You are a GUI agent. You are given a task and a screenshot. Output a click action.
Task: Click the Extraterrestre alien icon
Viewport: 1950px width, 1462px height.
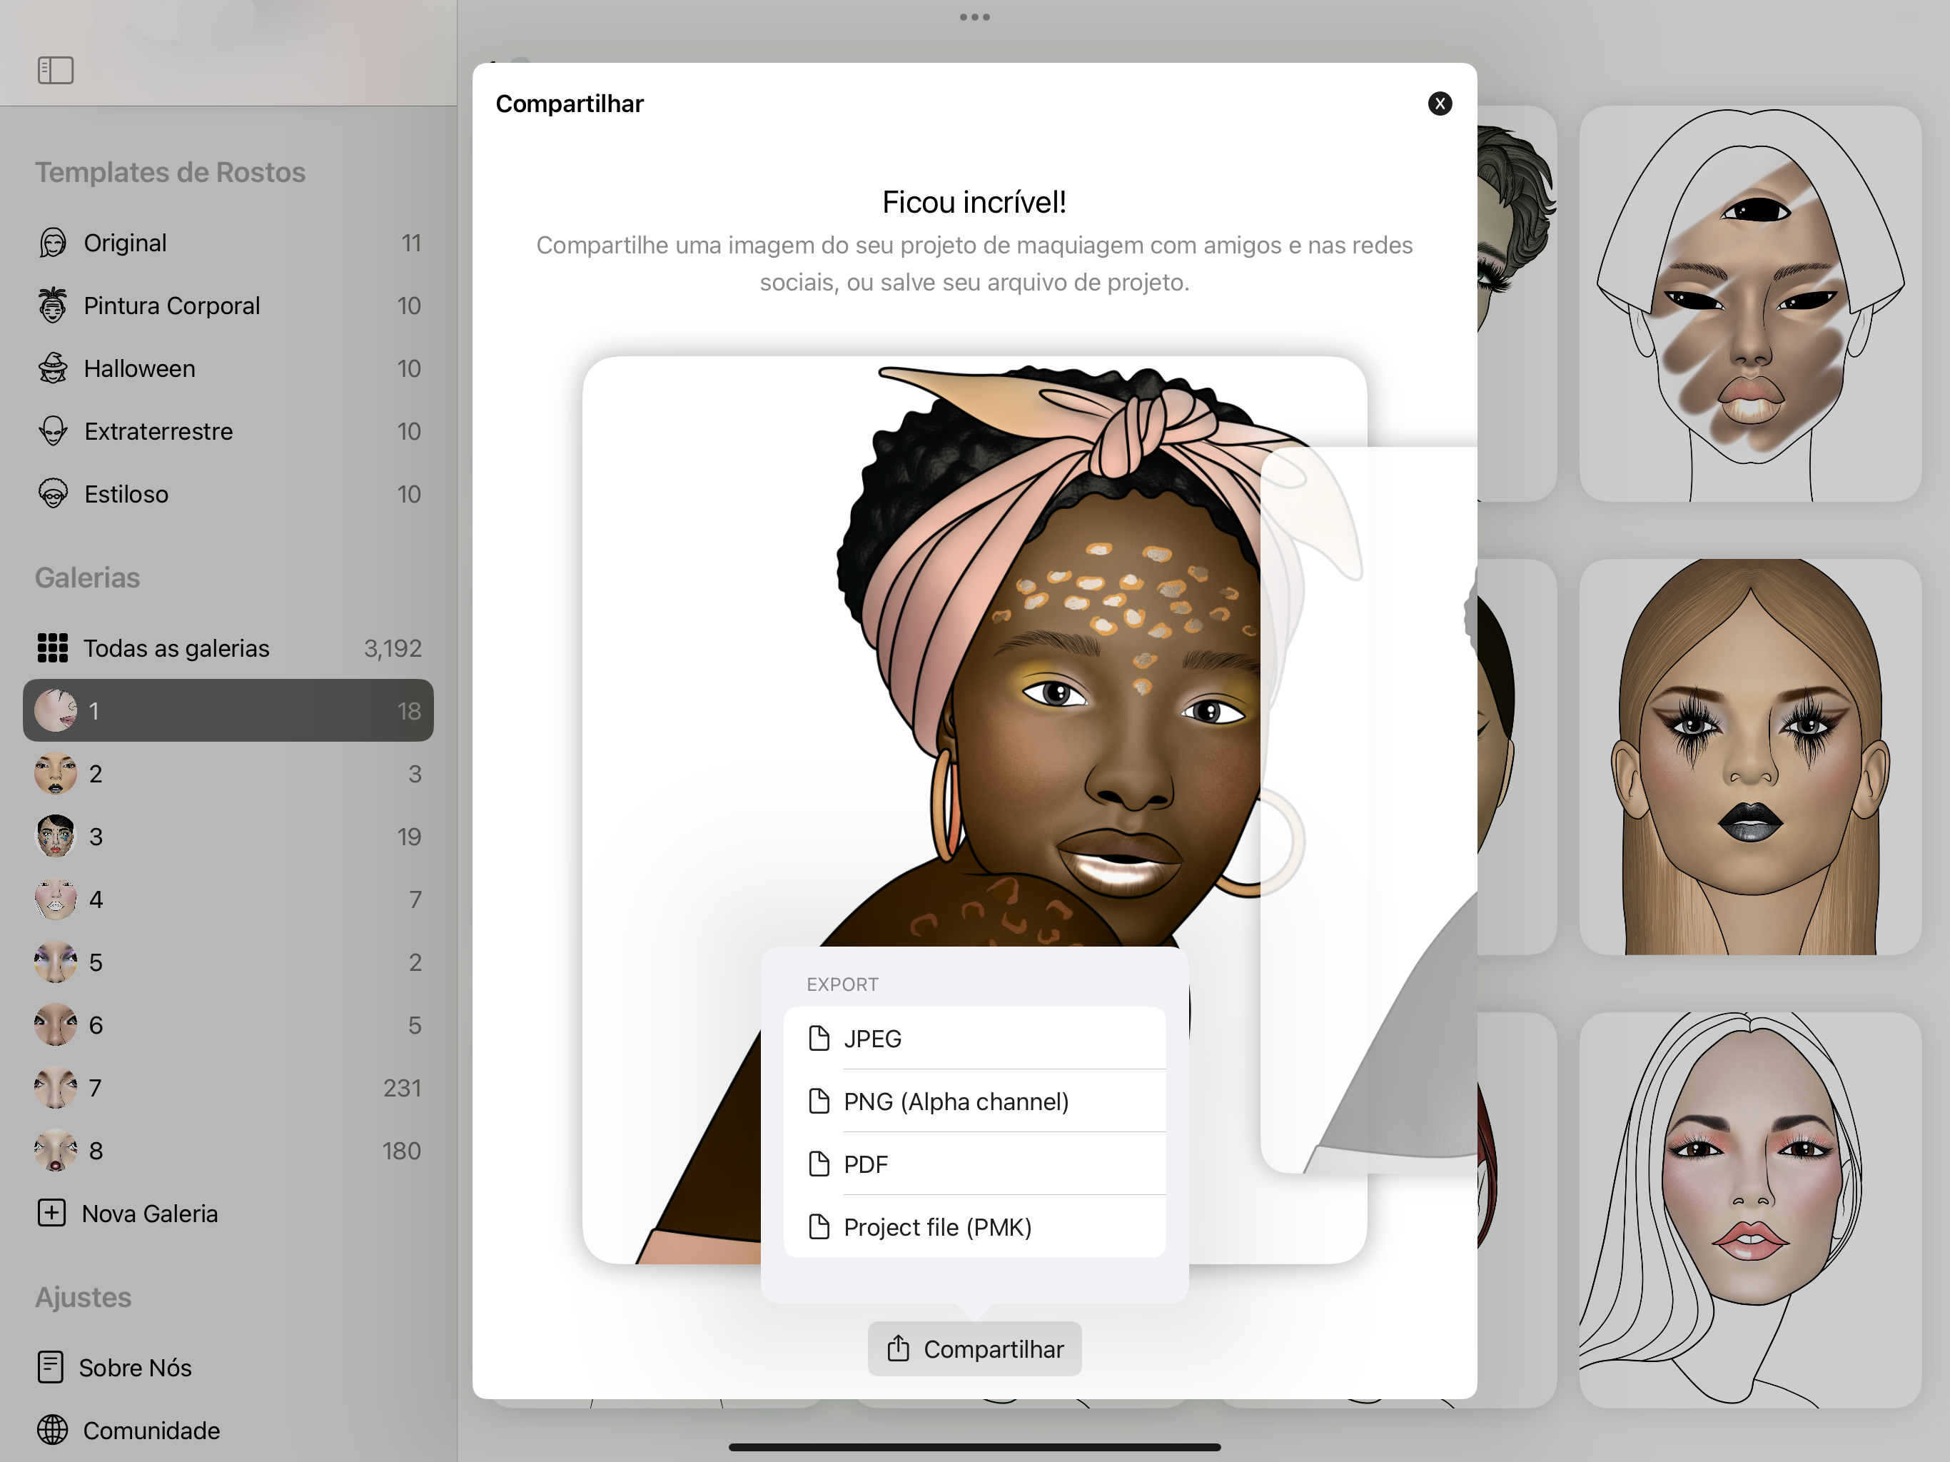pos(53,431)
